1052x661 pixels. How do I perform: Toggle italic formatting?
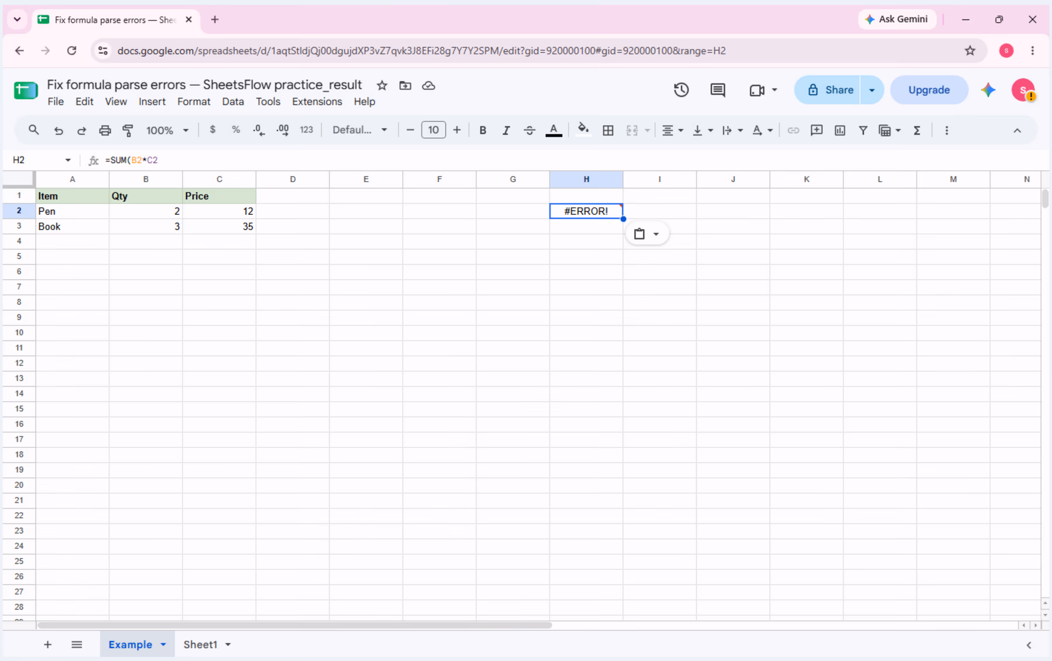[x=506, y=130]
